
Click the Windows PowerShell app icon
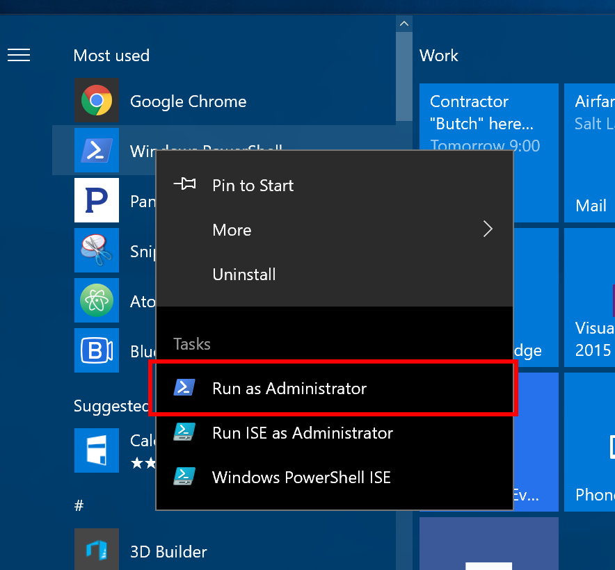pos(97,150)
